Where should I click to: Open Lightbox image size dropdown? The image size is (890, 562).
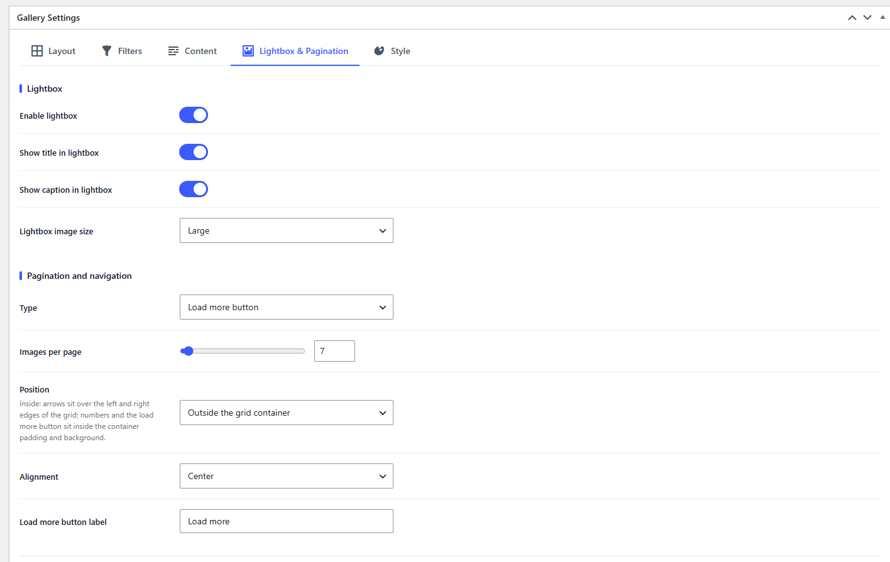coord(287,230)
